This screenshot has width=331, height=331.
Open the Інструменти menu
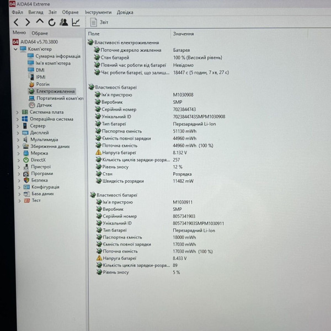[x=98, y=12]
